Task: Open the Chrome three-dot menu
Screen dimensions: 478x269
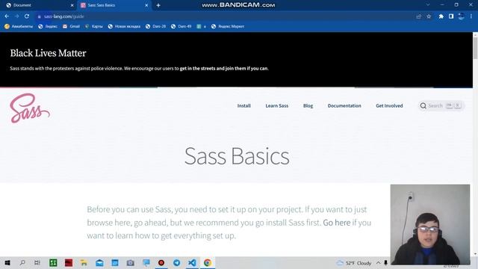Action: coord(471,16)
